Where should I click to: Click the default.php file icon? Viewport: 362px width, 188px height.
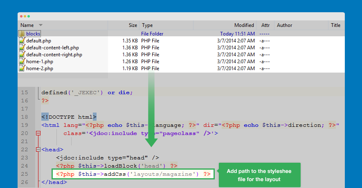(x=22, y=41)
